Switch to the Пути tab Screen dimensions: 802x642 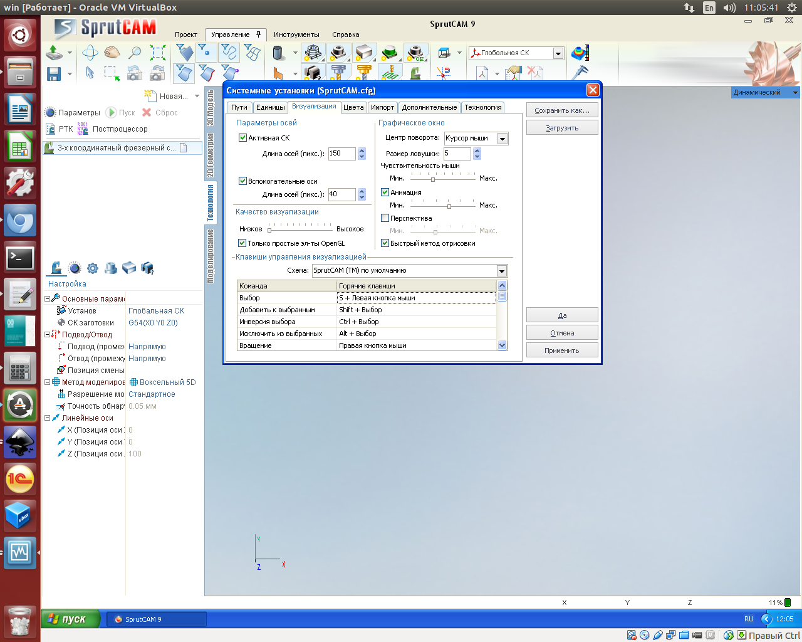pos(239,107)
